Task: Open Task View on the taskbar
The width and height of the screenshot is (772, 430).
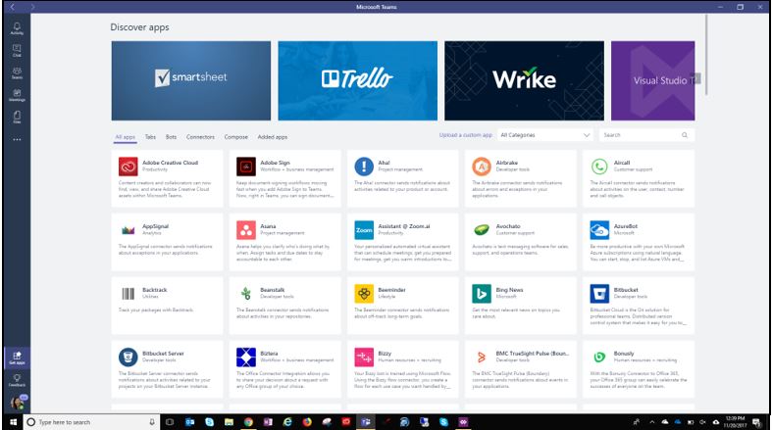Action: pyautogui.click(x=170, y=422)
